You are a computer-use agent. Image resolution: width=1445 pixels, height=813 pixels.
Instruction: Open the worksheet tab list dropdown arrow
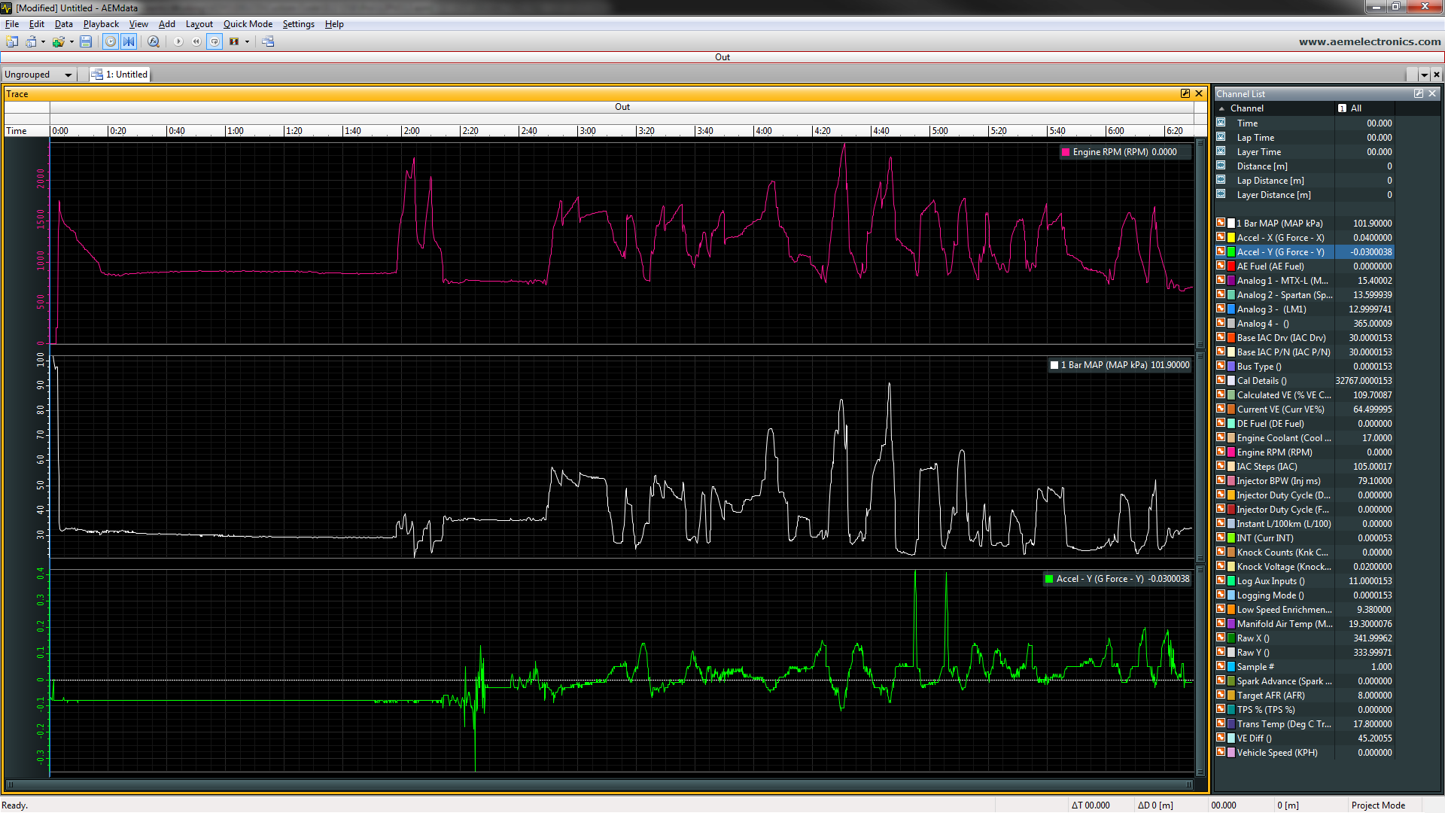(1424, 75)
